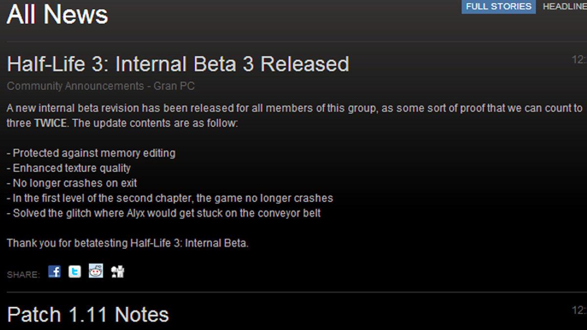The height and width of the screenshot is (330, 587).
Task: Click the memory editing bullet point
Action: pyautogui.click(x=90, y=153)
